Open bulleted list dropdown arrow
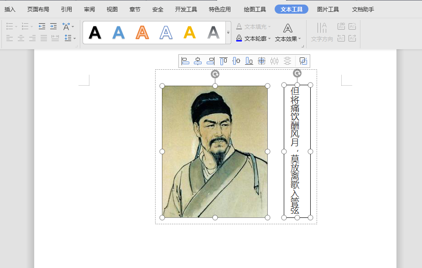This screenshot has width=422, height=268. pyautogui.click(x=16, y=26)
